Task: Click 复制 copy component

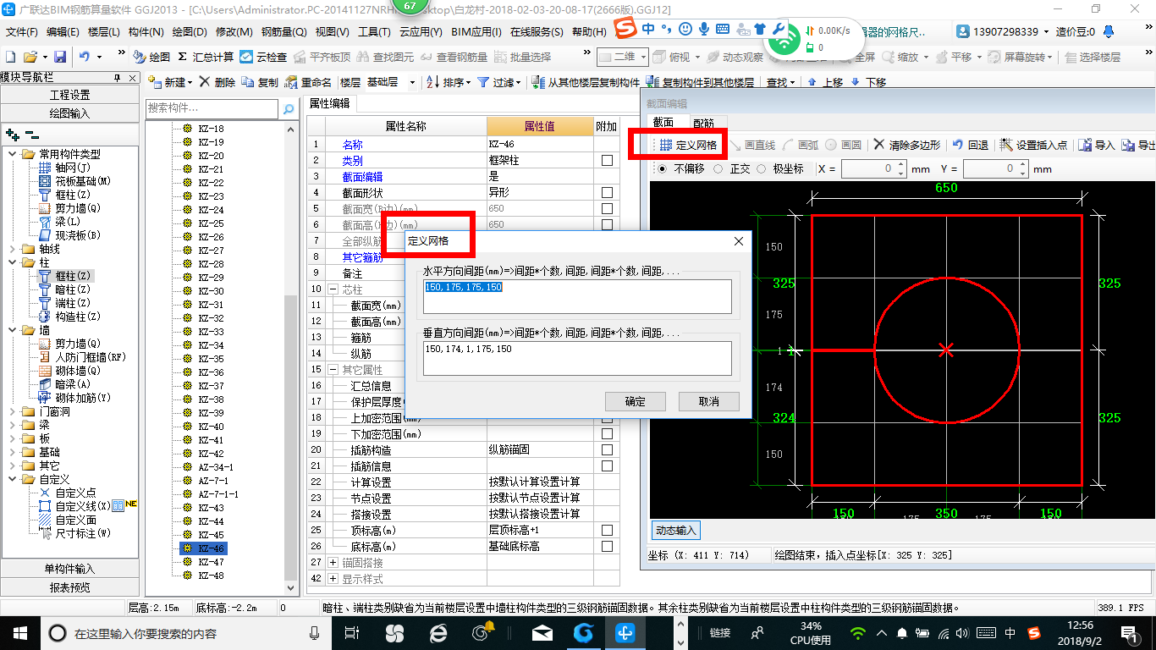Action: pyautogui.click(x=260, y=82)
